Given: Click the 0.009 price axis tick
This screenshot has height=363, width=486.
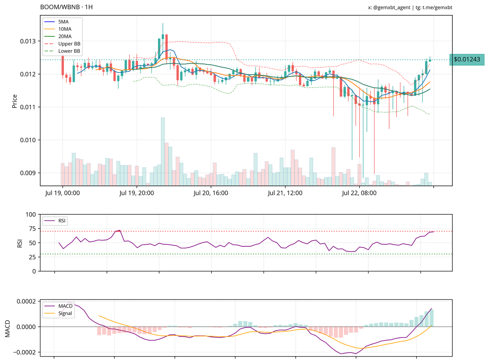Looking at the screenshot, I should (x=28, y=173).
